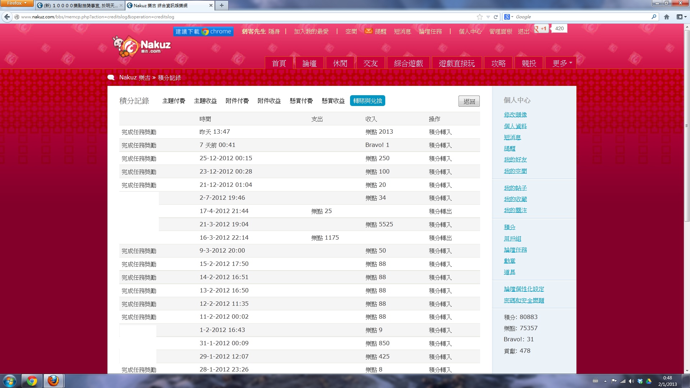Viewport: 690px width, 388px height.
Task: Open the 修改頭像 sidebar link
Action: tap(515, 115)
